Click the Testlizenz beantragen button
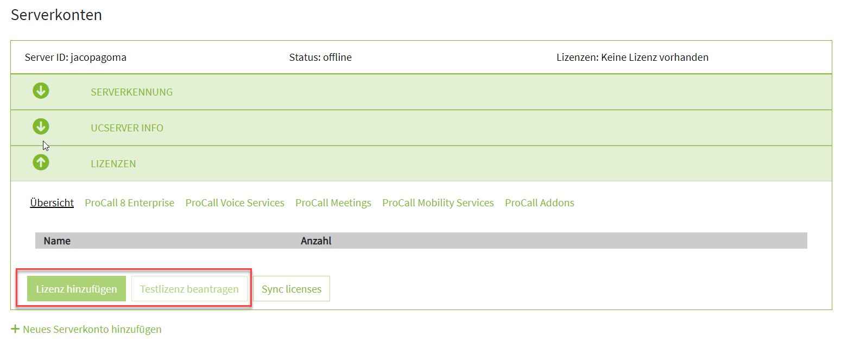Screen dimensions: 841x354 [189, 289]
